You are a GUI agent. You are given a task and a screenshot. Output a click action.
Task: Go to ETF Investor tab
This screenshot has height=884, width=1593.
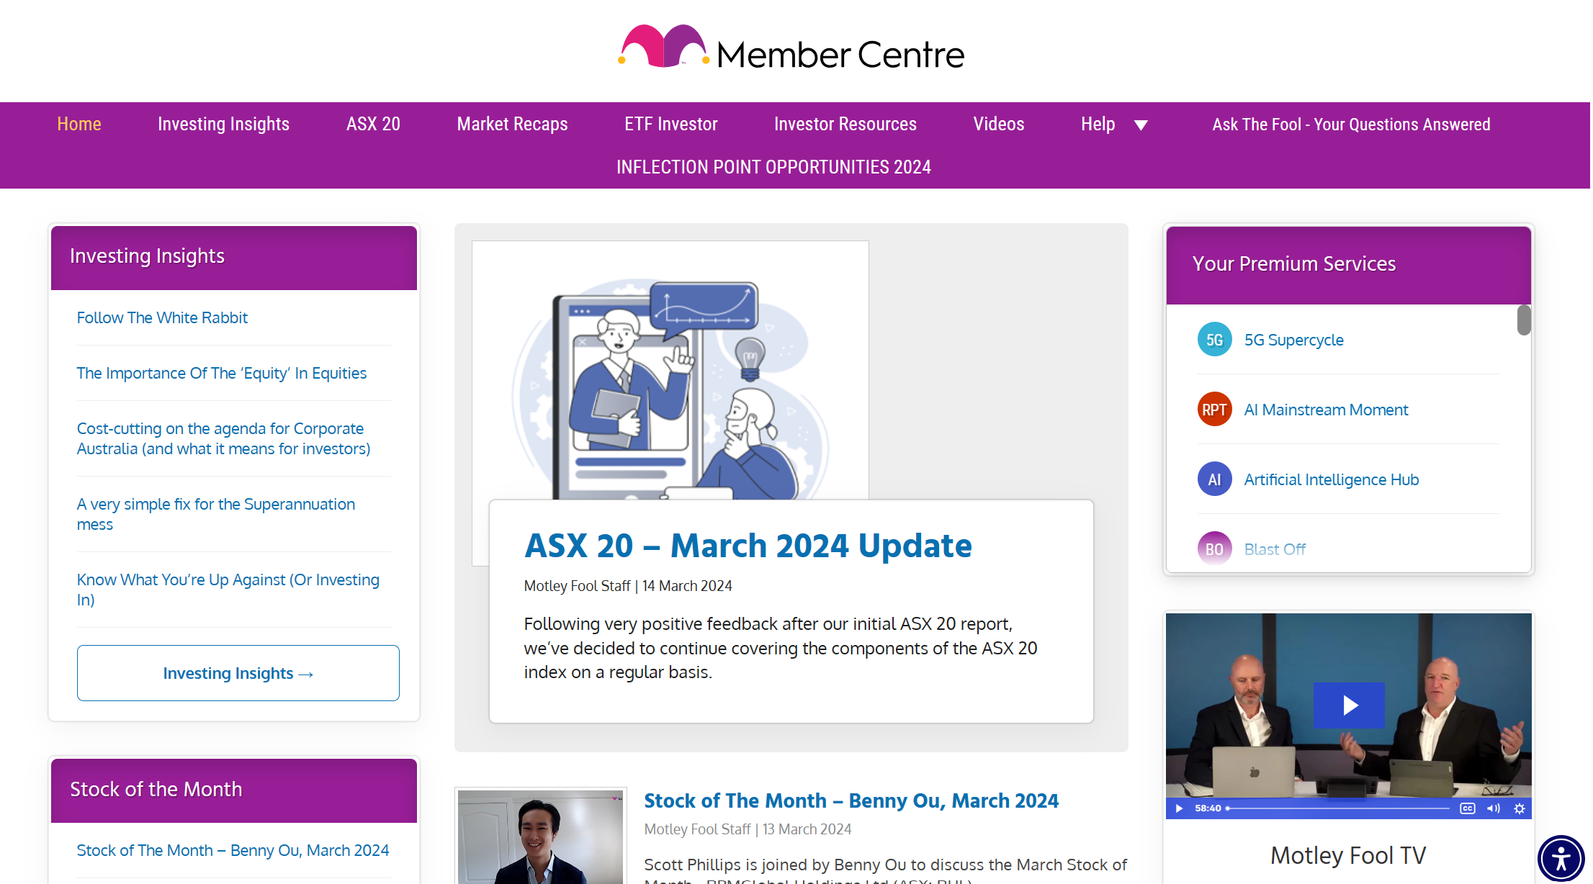pyautogui.click(x=670, y=124)
